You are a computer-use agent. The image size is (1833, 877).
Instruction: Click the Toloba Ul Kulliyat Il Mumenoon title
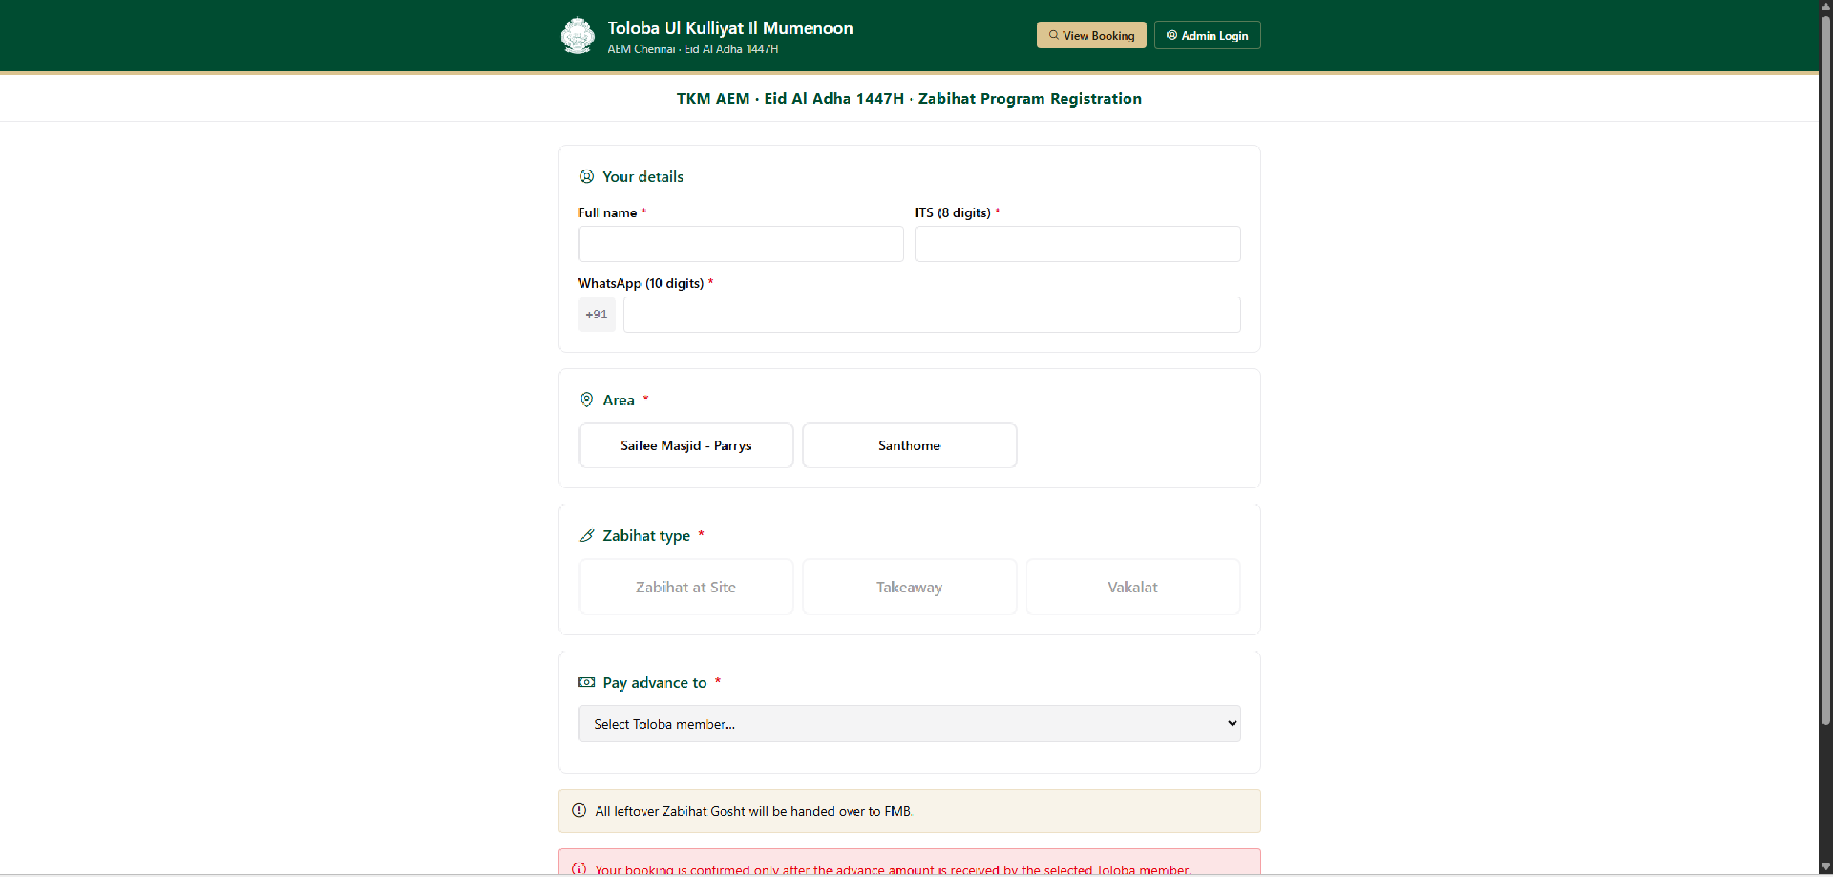[x=730, y=28]
